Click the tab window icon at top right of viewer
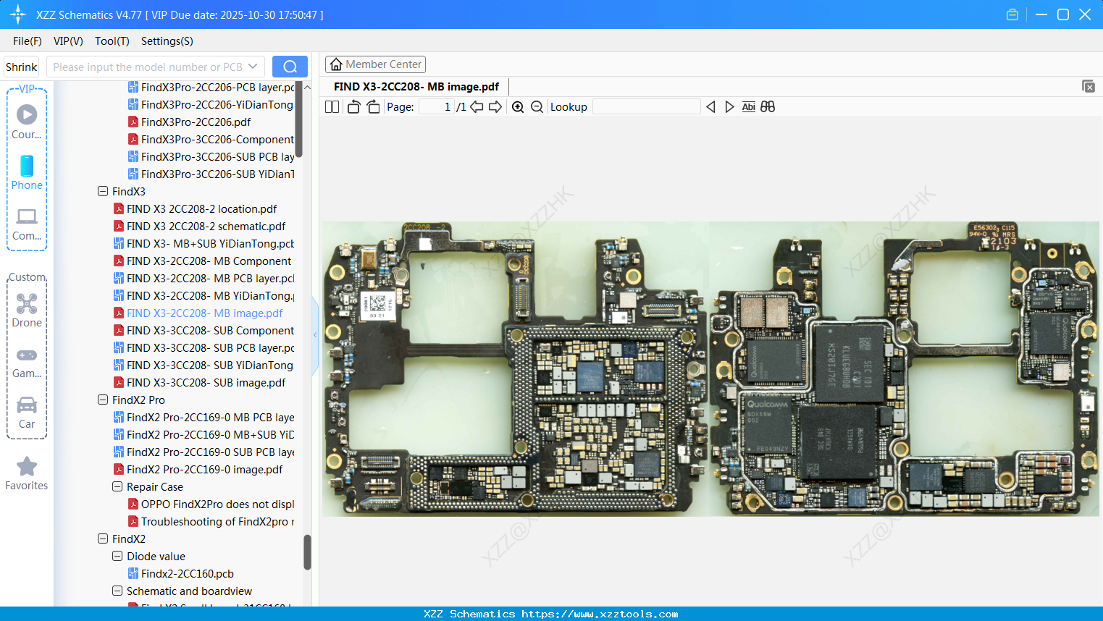Viewport: 1103px width, 621px height. pos(1088,86)
